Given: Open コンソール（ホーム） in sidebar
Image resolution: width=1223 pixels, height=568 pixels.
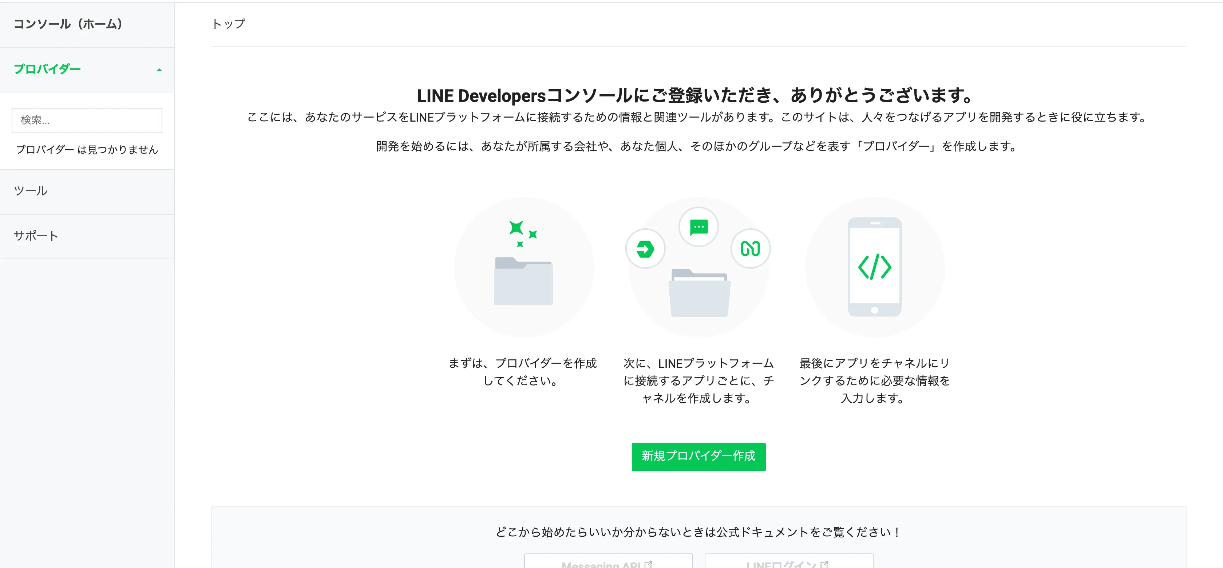Looking at the screenshot, I should (x=68, y=24).
